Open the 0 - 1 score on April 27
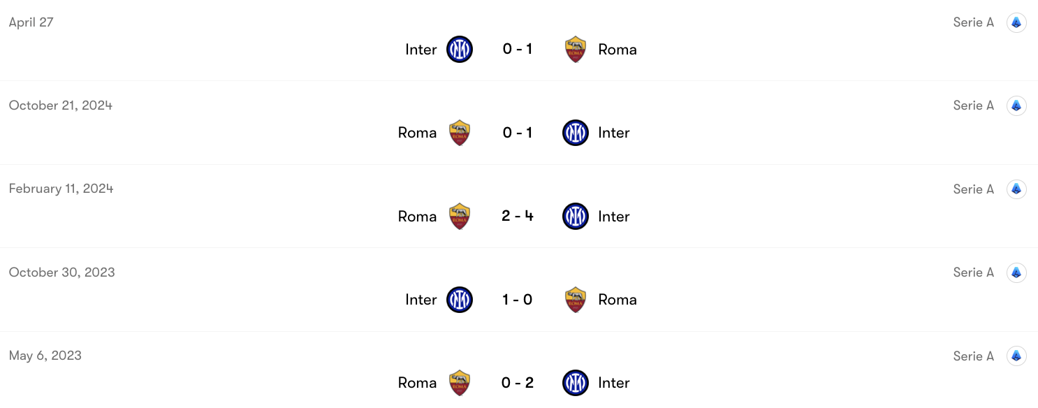Viewport: 1038px width, 408px height. tap(518, 50)
